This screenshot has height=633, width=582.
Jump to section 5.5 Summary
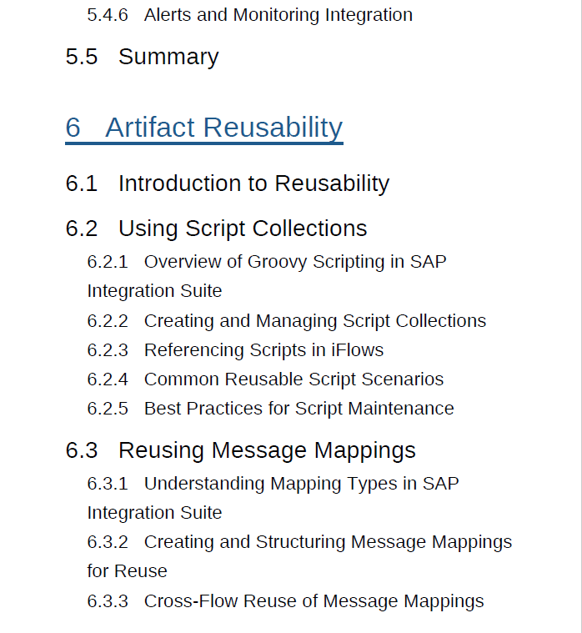click(168, 57)
